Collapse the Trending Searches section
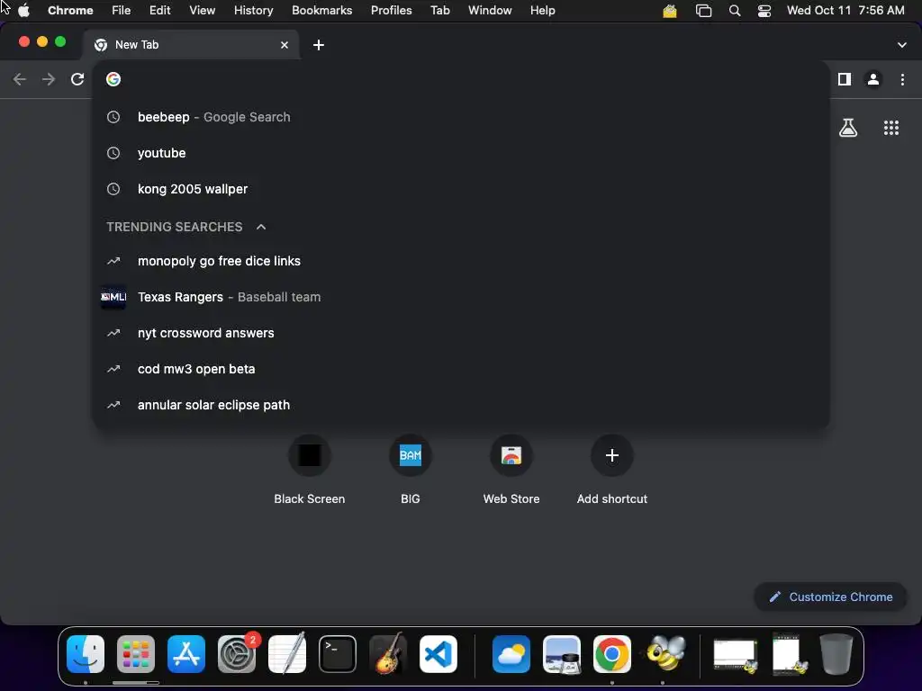The height and width of the screenshot is (691, 922). [x=261, y=227]
